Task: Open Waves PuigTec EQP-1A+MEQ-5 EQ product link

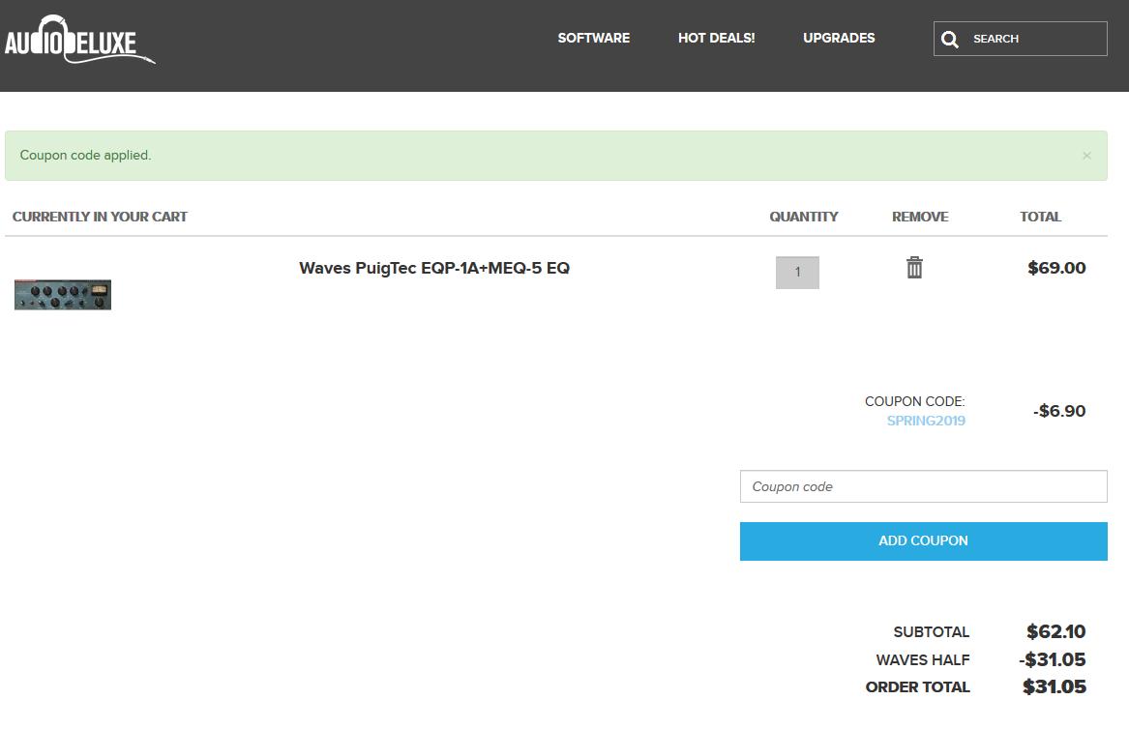Action: (x=434, y=269)
